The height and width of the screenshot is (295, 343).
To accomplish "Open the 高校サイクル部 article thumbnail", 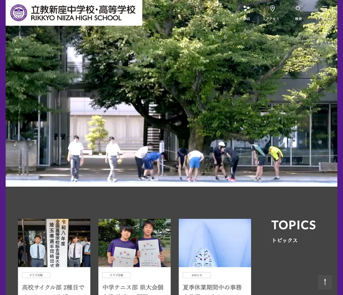I will tap(54, 243).
